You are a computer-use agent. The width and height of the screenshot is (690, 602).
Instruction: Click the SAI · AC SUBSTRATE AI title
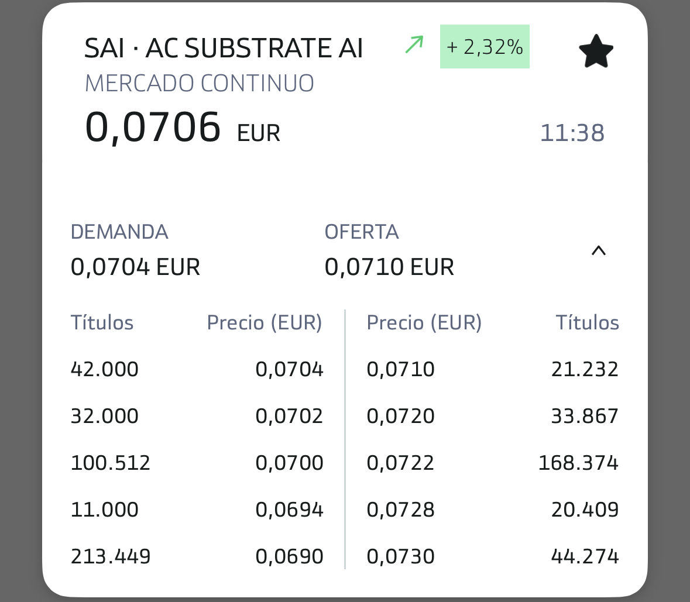(224, 48)
